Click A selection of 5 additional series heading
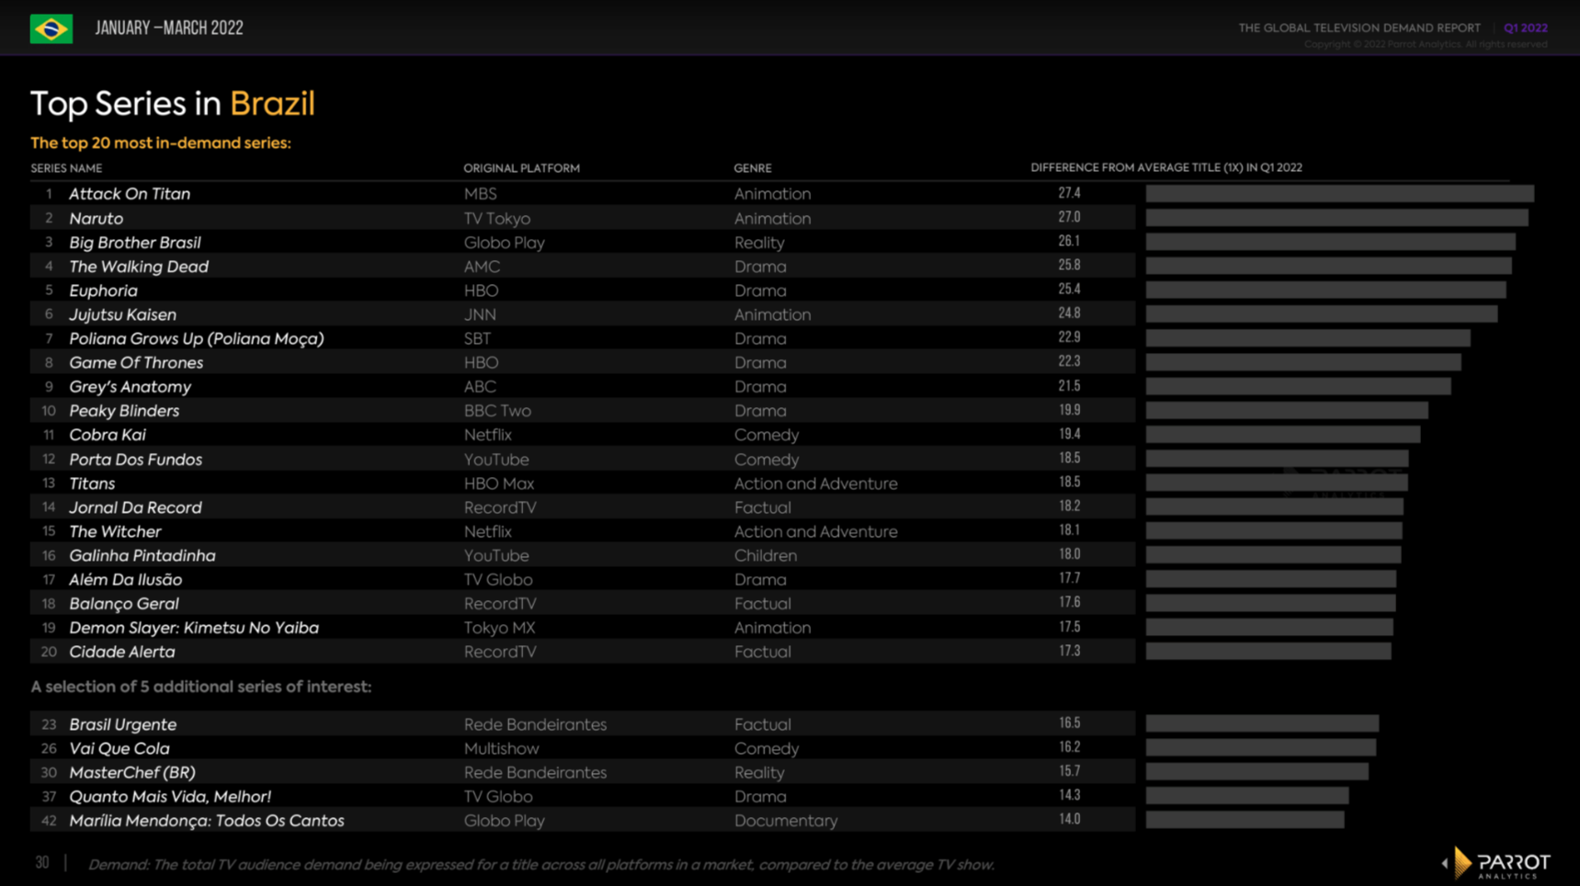 click(x=201, y=687)
